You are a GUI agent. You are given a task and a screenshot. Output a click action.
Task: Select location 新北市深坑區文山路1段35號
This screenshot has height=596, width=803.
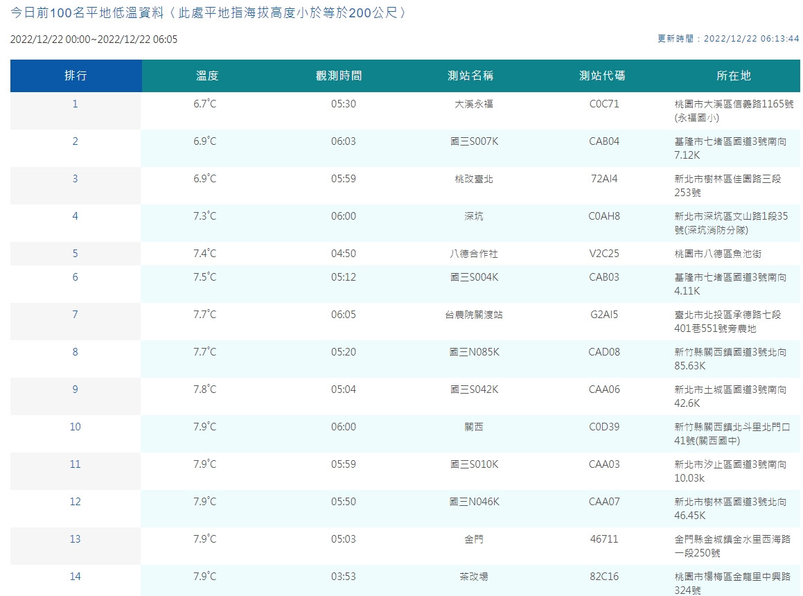click(732, 223)
